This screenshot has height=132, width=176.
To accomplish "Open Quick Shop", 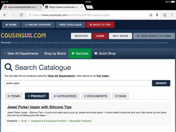I will tap(105, 53).
